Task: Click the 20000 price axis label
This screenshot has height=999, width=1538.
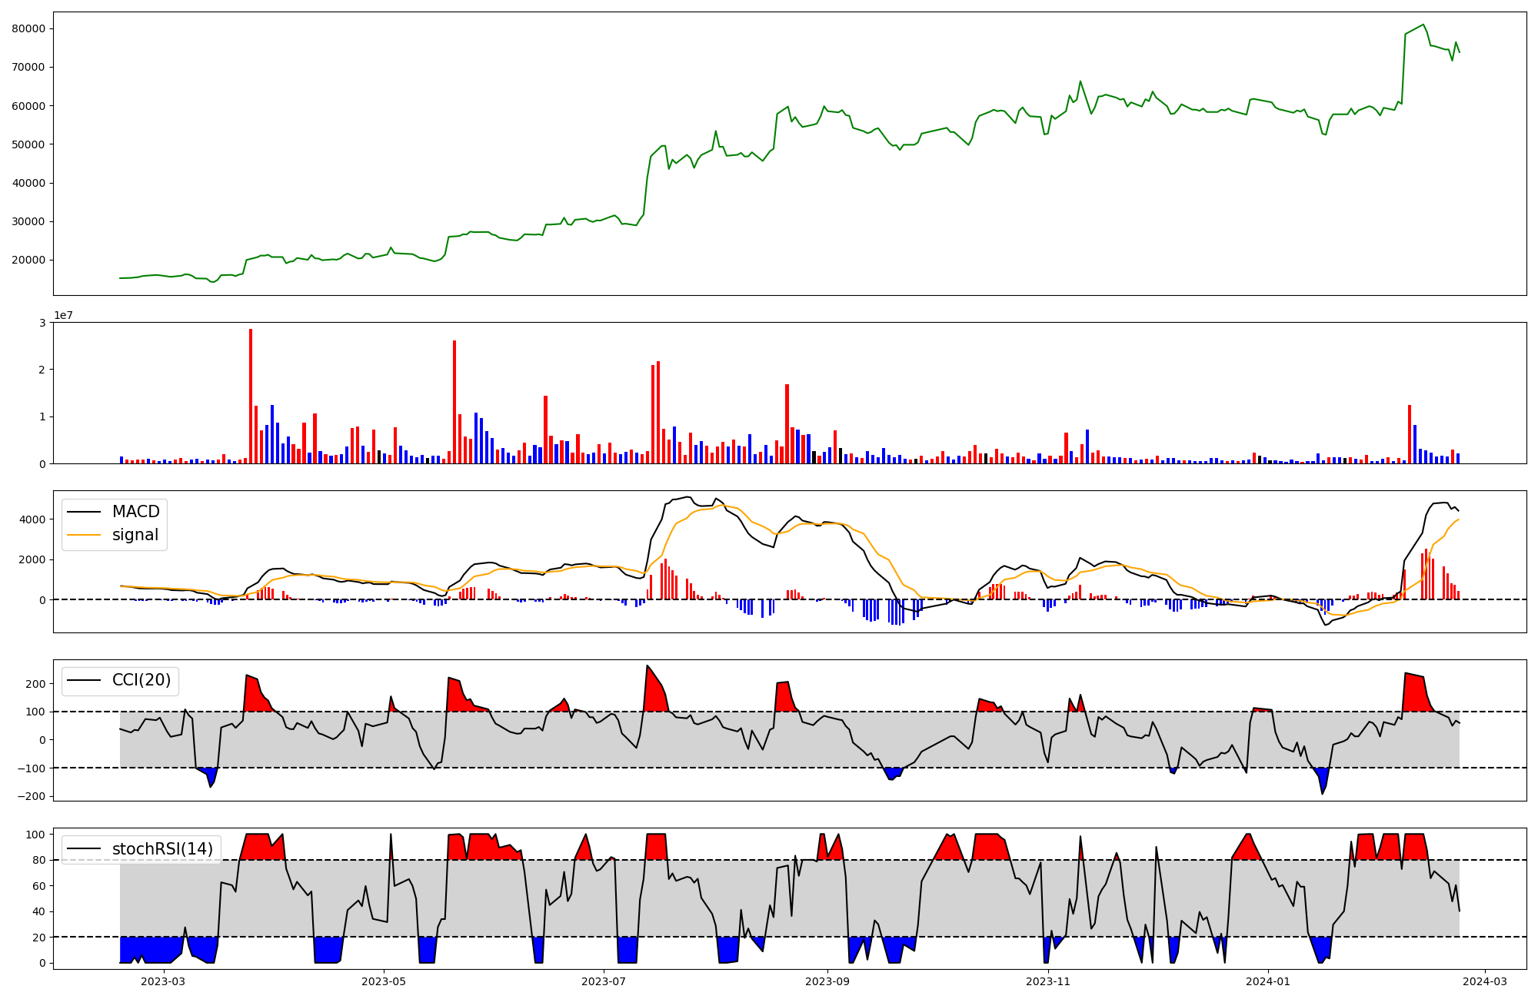Action: click(29, 260)
